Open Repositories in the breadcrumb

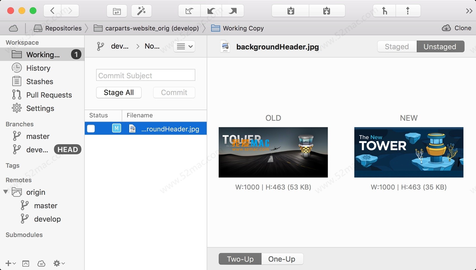click(58, 28)
